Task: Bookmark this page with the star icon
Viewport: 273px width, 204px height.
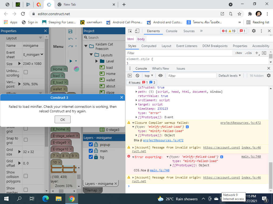Action: click(x=239, y=14)
